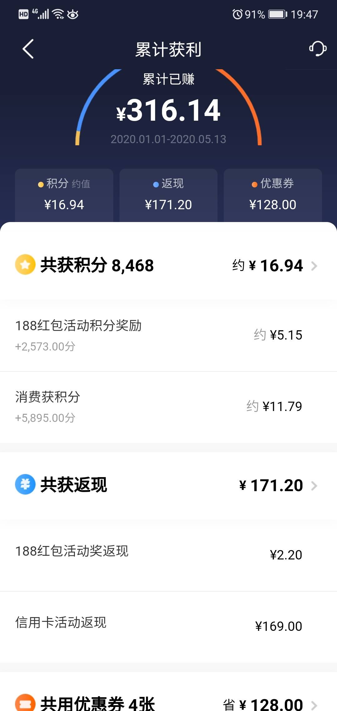Select the 优惠券 ¥128.00 summary card
The height and width of the screenshot is (711, 337).
tap(273, 196)
